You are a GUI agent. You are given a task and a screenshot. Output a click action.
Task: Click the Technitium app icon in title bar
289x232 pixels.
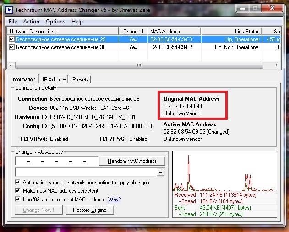9,10
